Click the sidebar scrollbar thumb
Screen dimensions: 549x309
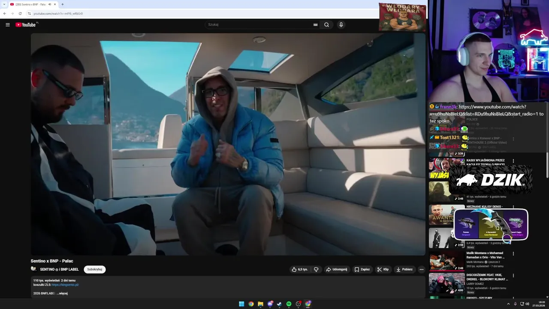point(547,140)
